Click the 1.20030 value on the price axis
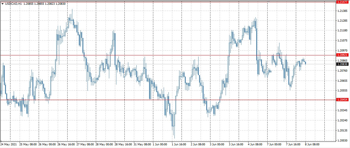The height and width of the screenshot is (148, 350). [342, 141]
